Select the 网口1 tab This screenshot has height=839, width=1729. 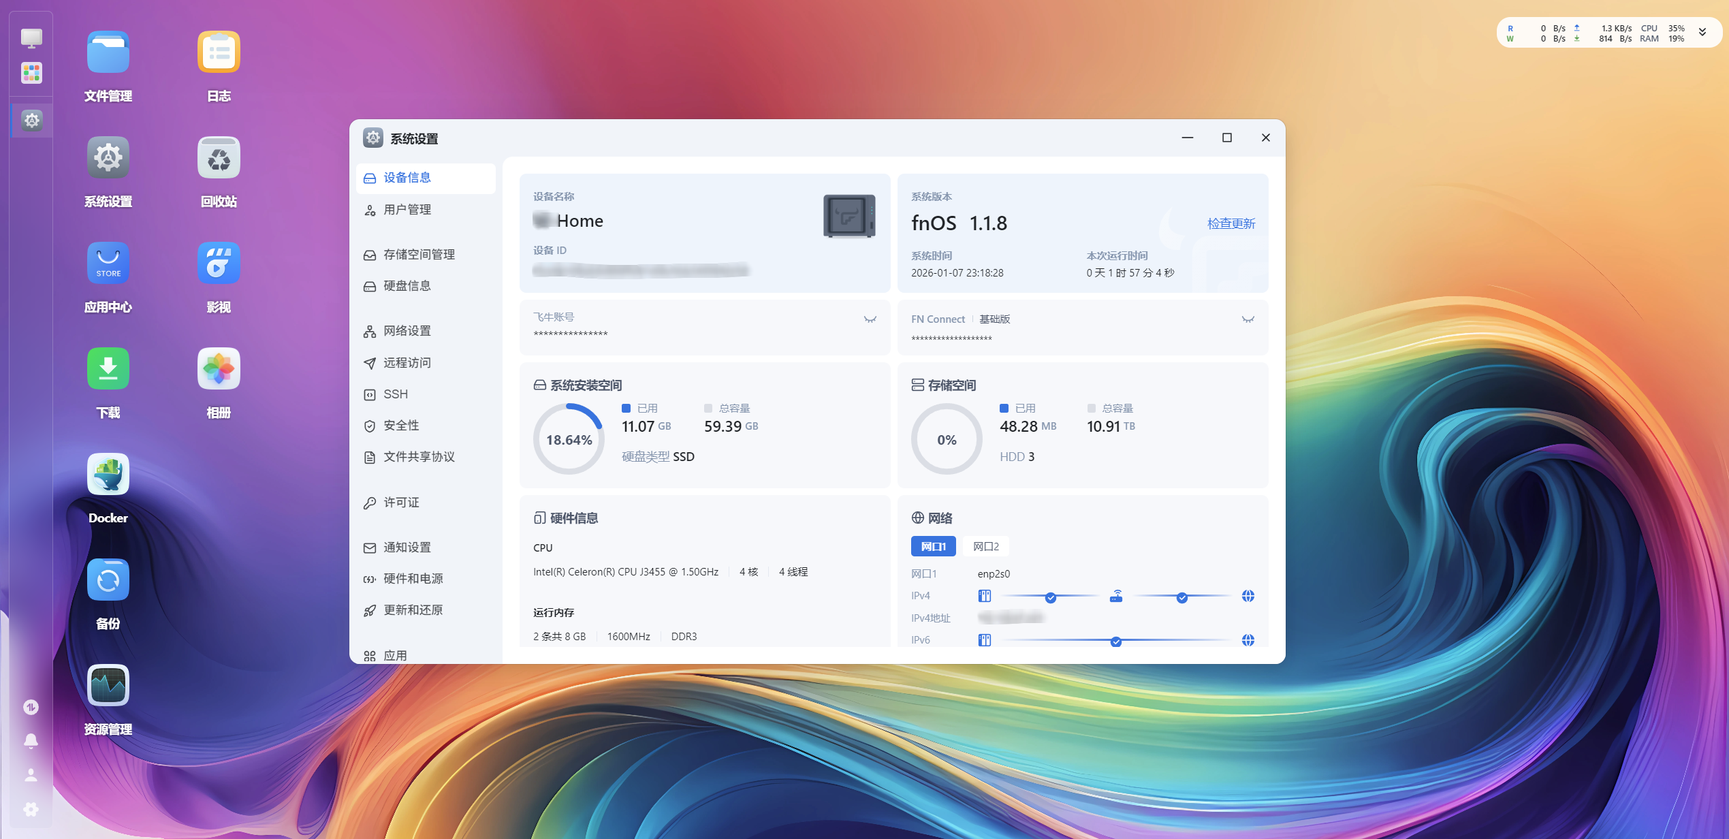pos(933,546)
